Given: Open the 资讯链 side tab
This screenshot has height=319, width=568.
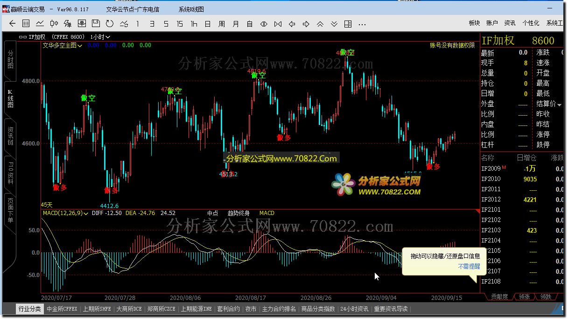Looking at the screenshot, I should click(10, 135).
